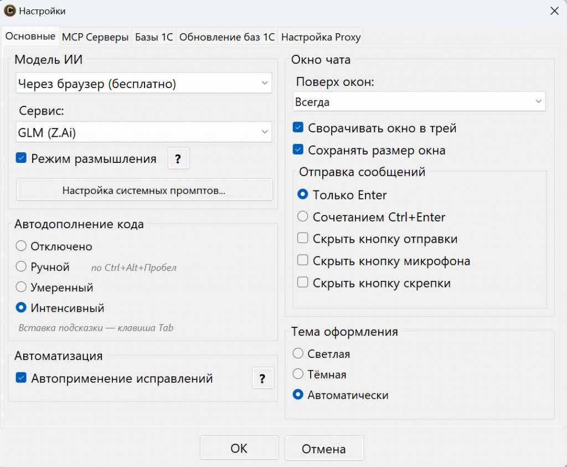Choose Ручной autocomplete mode
This screenshot has height=467, width=567.
tap(21, 266)
